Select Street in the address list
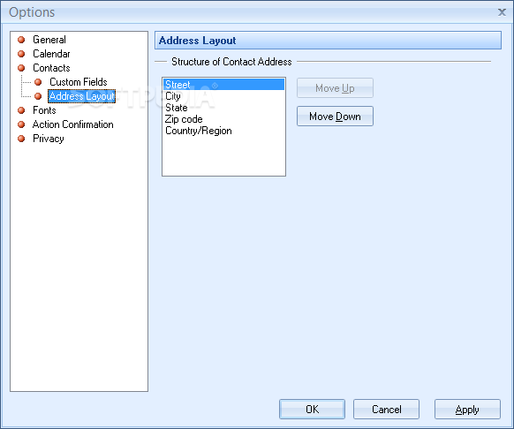Viewport: 514px width, 429px height. coord(223,84)
